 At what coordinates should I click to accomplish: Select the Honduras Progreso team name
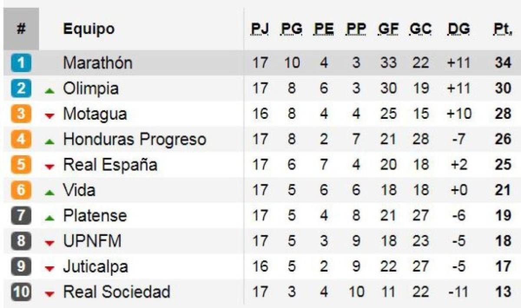135,140
